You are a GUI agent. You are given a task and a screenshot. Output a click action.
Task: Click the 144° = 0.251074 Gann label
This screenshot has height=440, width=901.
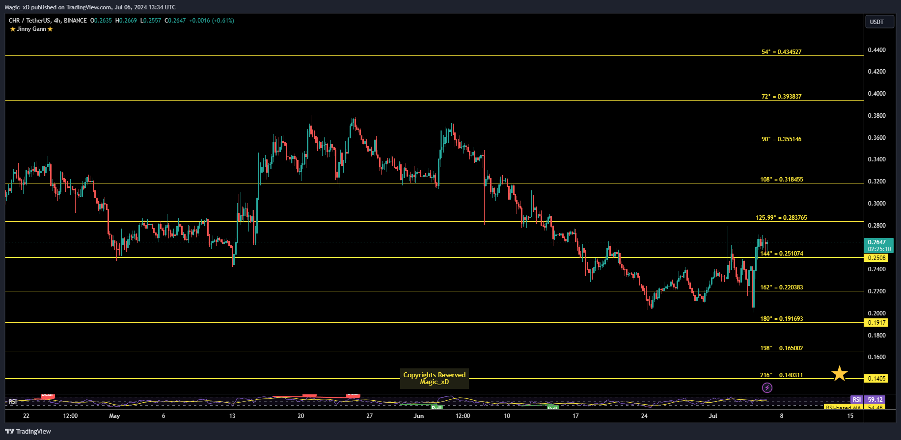click(x=782, y=253)
